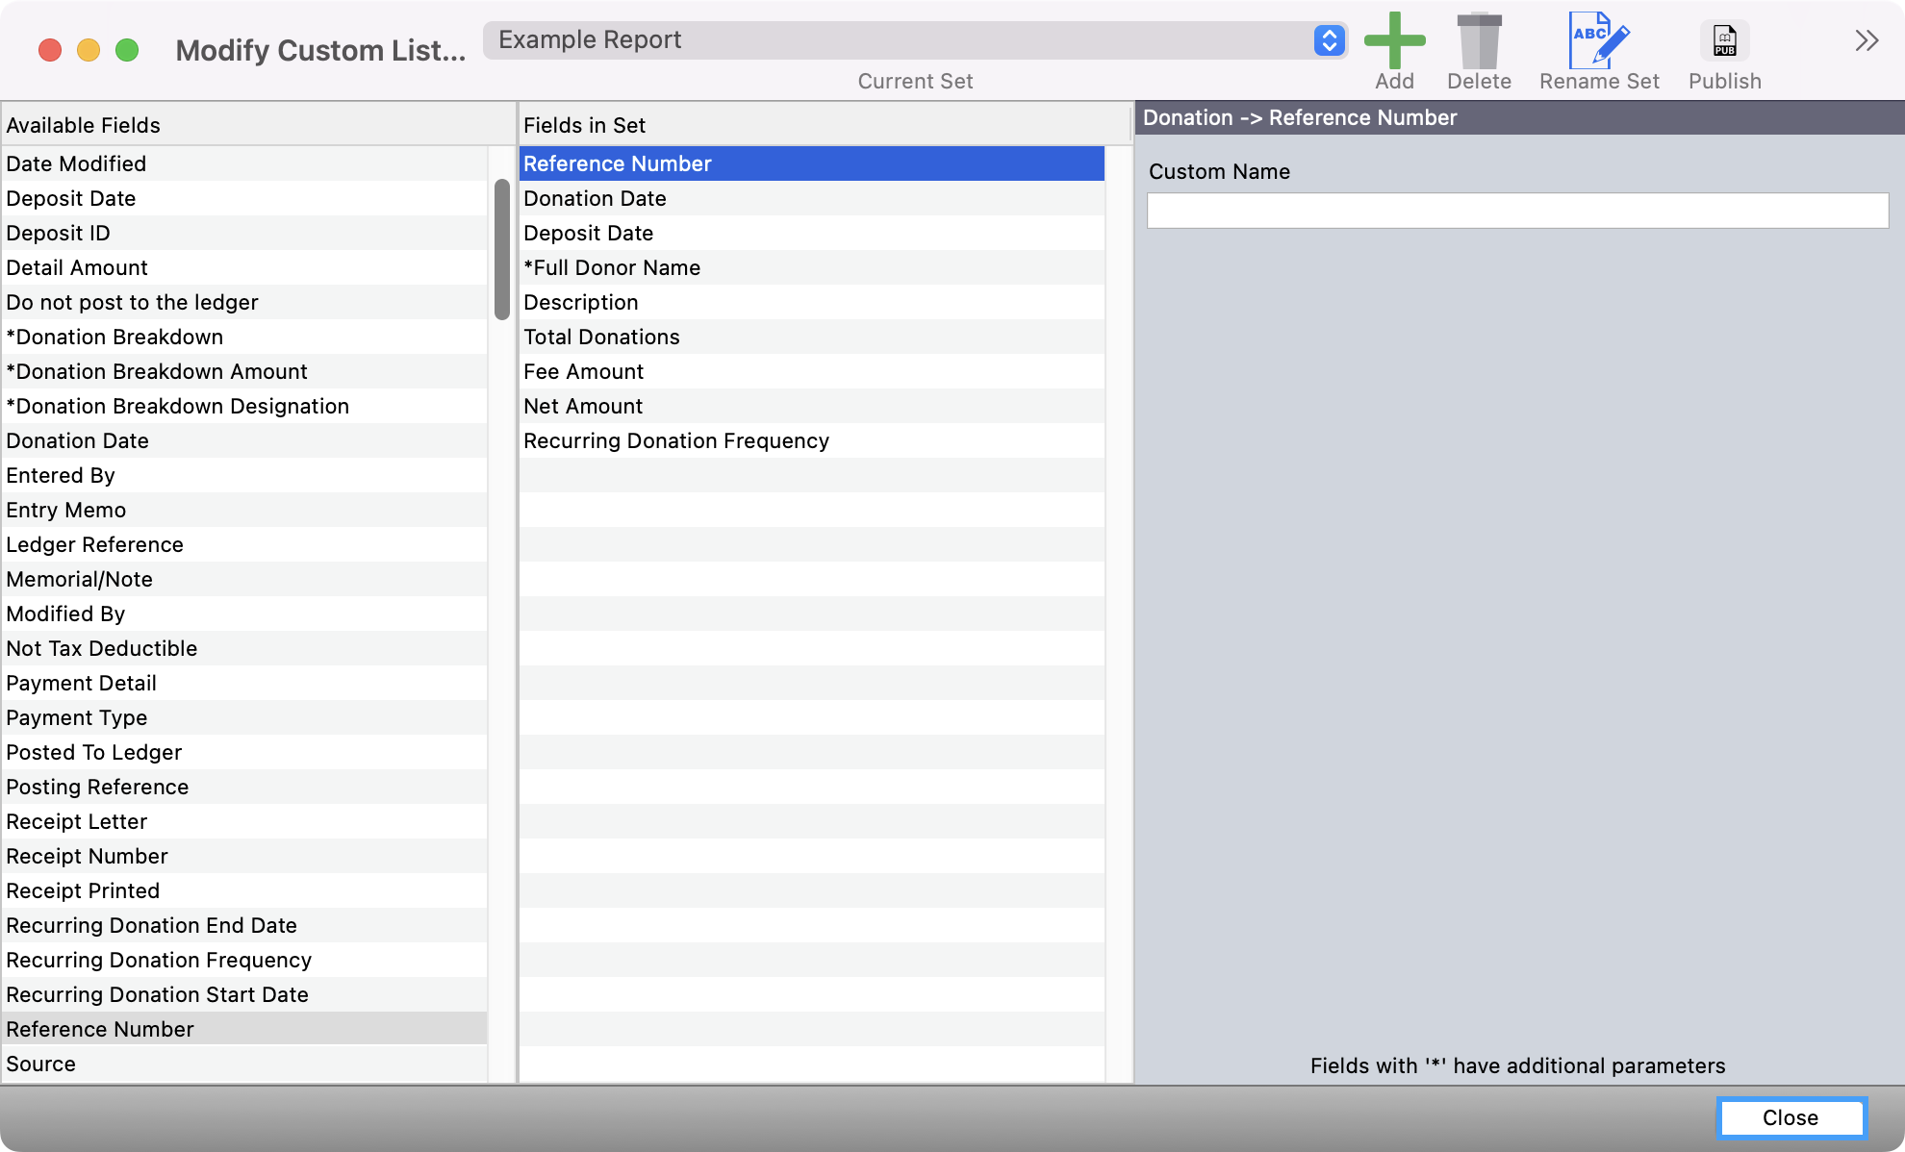Select Net Amount in Fields in Set
1905x1152 pixels.
583,406
